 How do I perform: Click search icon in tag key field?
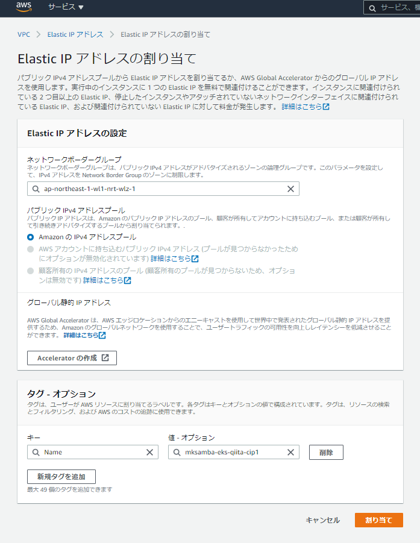click(x=36, y=452)
